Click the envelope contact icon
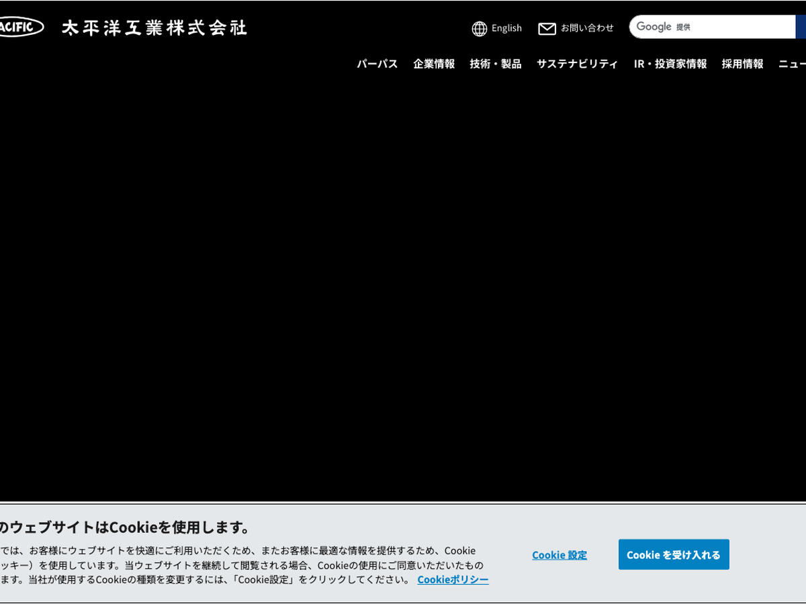 coord(547,28)
